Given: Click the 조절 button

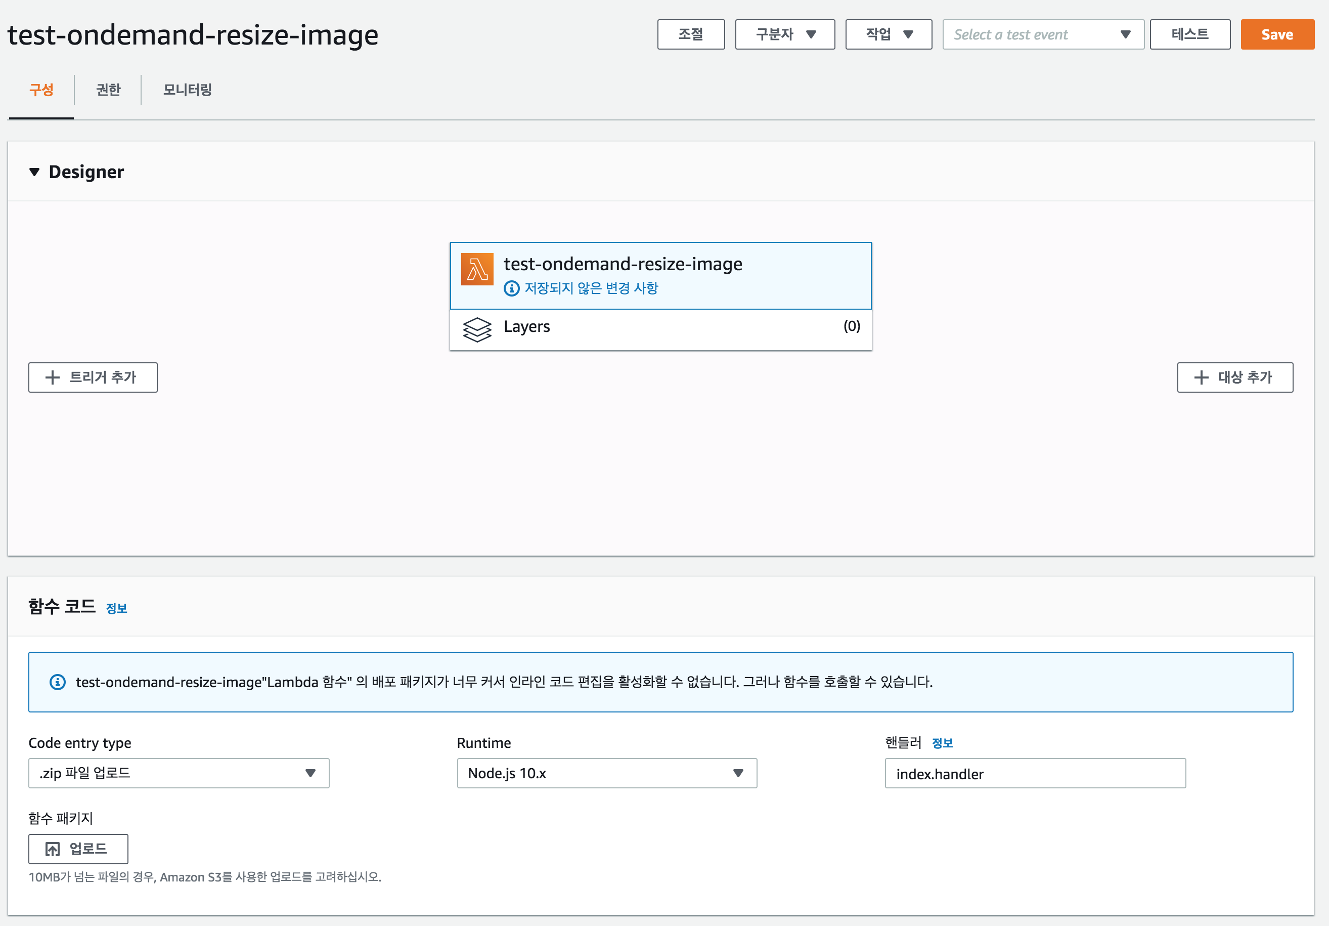Looking at the screenshot, I should click(691, 35).
